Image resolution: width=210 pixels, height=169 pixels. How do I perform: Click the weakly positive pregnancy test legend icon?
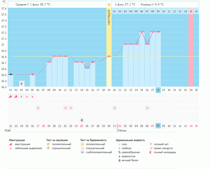[x=82, y=152]
